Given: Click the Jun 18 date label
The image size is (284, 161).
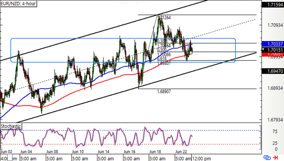Looking at the screenshot, I should click(155, 152).
